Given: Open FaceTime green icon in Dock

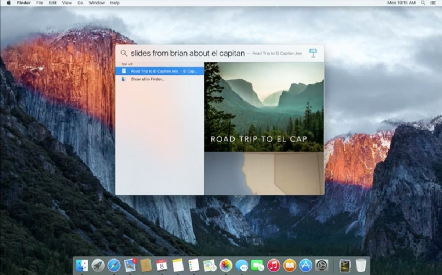Looking at the screenshot, I should point(258,265).
